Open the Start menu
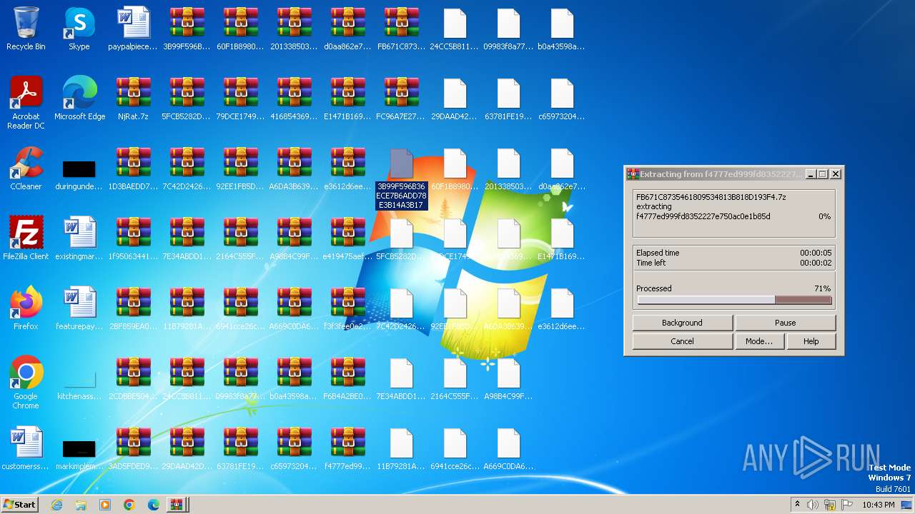This screenshot has height=514, width=915. (20, 504)
